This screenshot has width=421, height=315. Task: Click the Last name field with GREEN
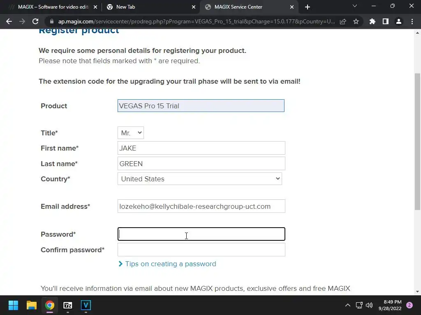(201, 164)
